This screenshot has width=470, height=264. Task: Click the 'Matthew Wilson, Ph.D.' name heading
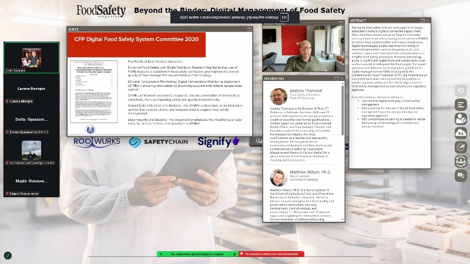(x=310, y=172)
